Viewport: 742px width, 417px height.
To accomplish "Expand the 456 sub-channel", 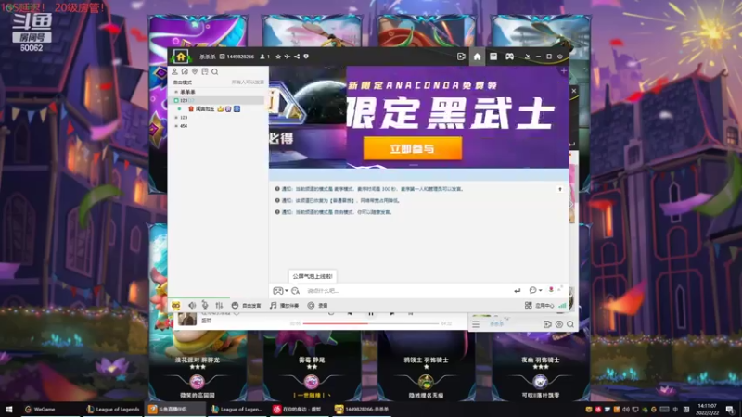I will [x=176, y=126].
